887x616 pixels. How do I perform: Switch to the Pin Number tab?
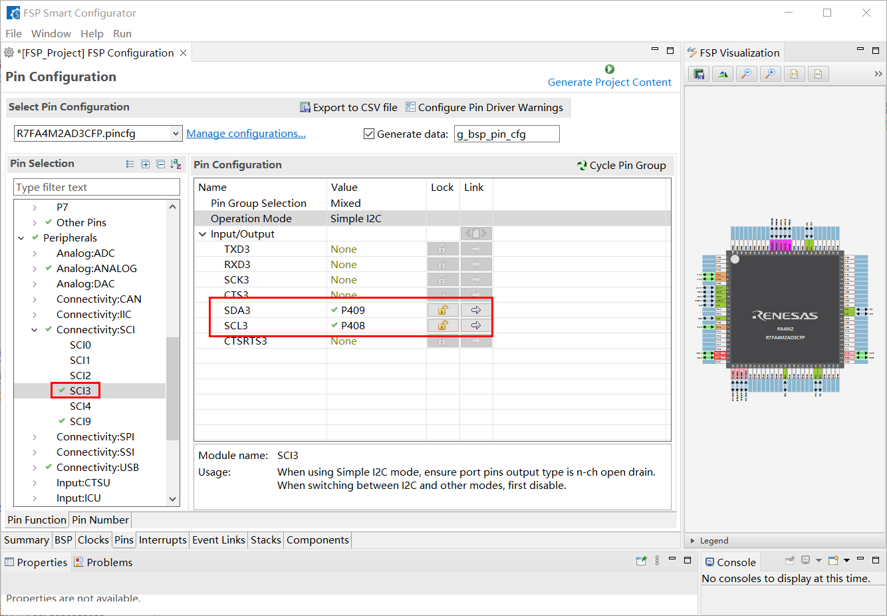100,520
